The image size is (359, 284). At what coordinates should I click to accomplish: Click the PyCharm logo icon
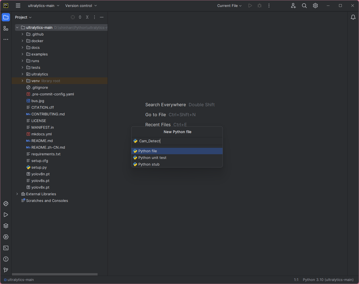6,6
